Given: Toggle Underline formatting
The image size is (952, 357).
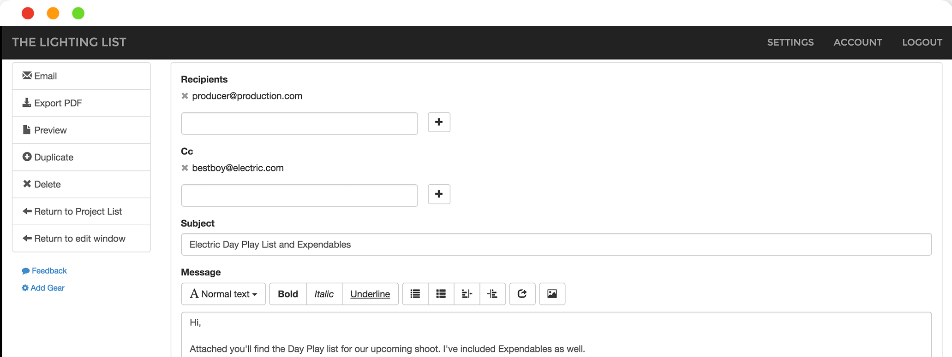Looking at the screenshot, I should (x=370, y=294).
